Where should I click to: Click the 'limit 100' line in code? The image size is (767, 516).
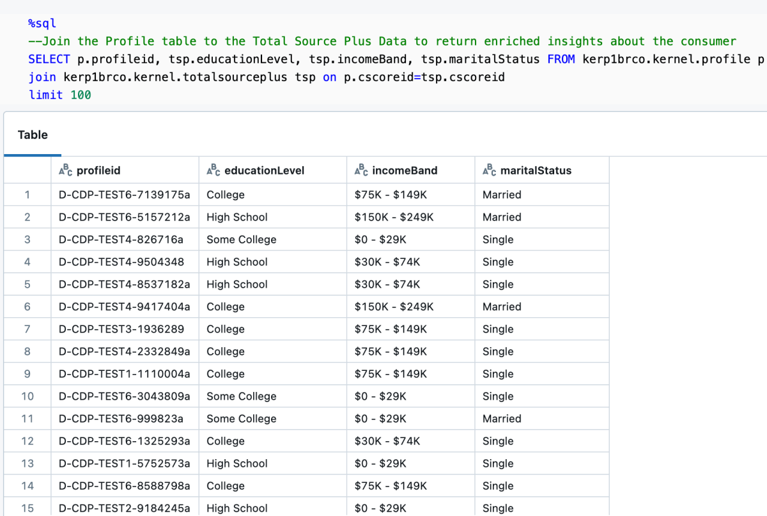click(60, 95)
